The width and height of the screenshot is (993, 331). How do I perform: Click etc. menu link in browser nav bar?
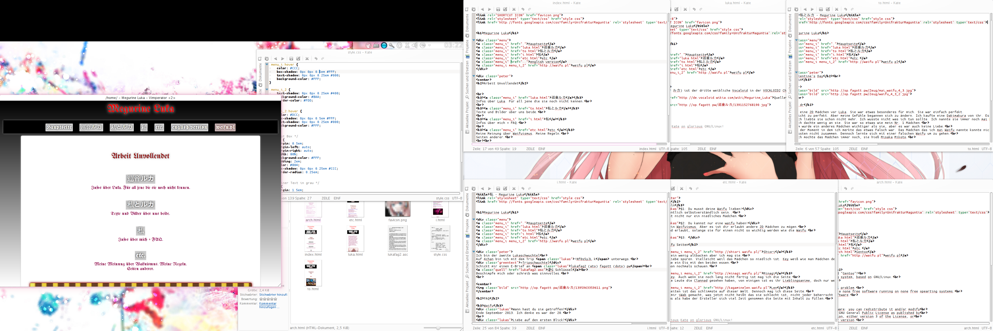pos(159,127)
